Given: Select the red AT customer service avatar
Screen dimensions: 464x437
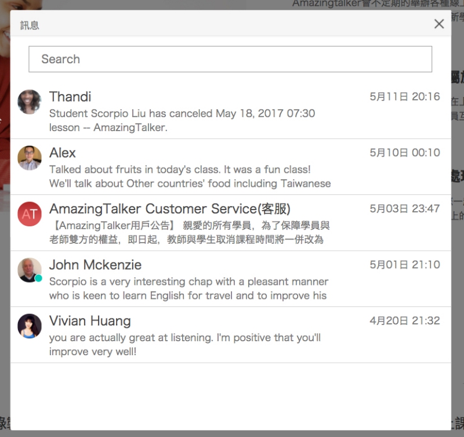Looking at the screenshot, I should pos(30,214).
